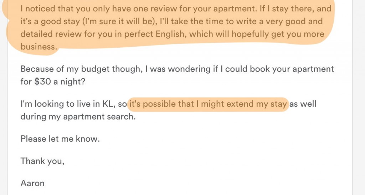
Task: Click the "Thank you," closing line
Action: tap(42, 161)
